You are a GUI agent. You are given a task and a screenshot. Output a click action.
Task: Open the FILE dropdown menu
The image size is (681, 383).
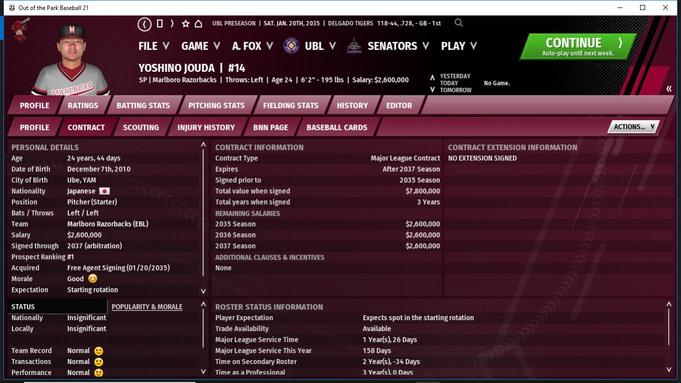pyautogui.click(x=154, y=46)
